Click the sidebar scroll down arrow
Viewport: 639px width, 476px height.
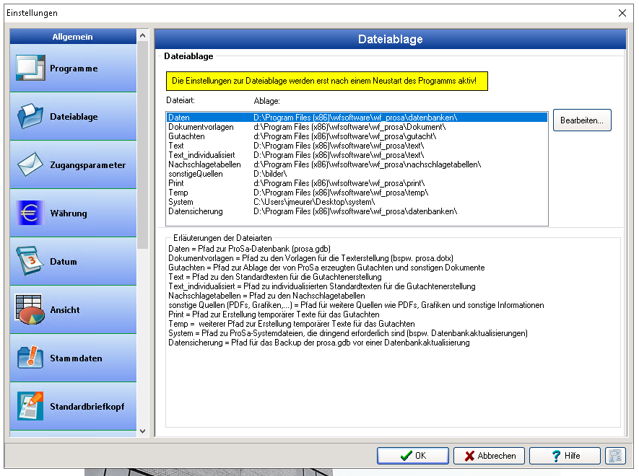coord(143,431)
